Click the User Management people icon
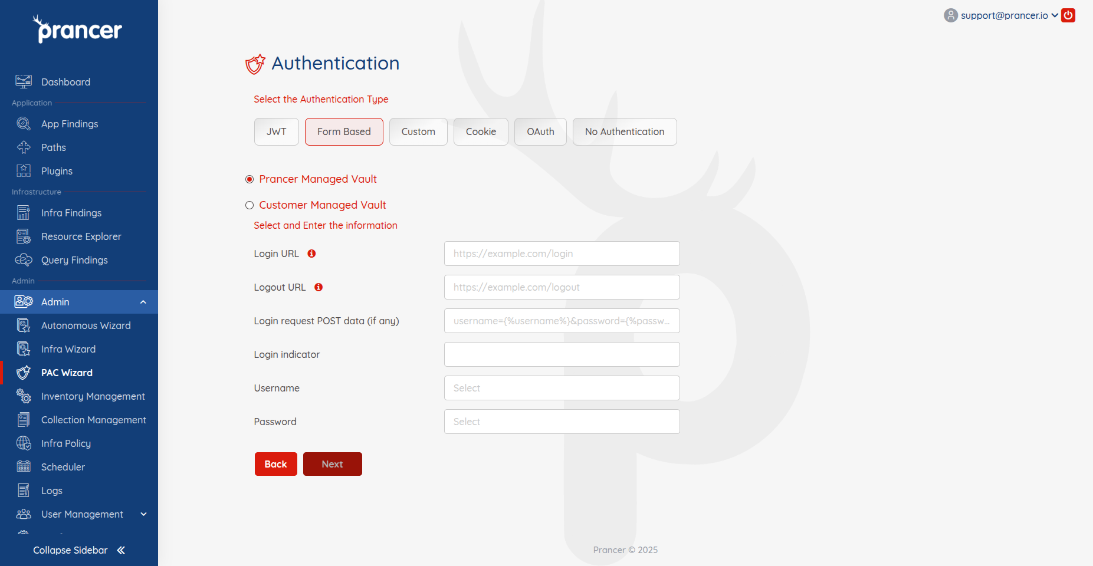The height and width of the screenshot is (566, 1093). click(24, 514)
